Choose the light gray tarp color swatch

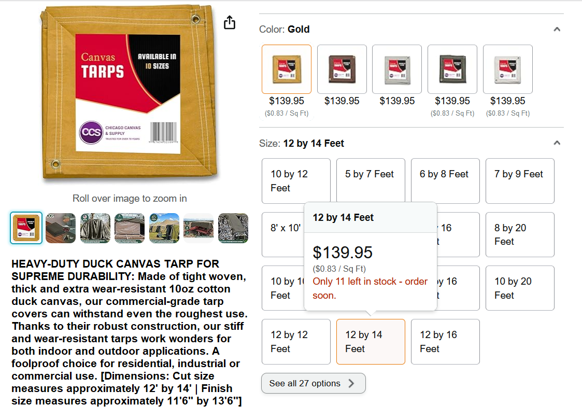point(397,69)
